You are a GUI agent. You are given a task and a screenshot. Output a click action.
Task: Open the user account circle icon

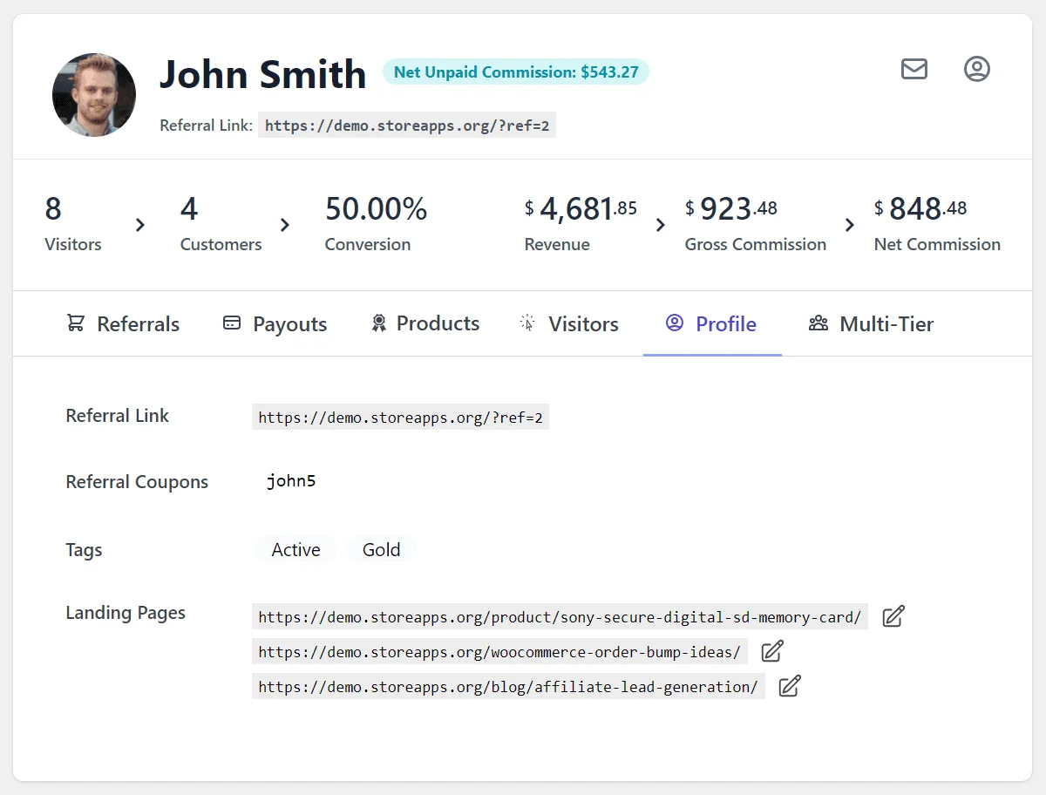coord(977,69)
